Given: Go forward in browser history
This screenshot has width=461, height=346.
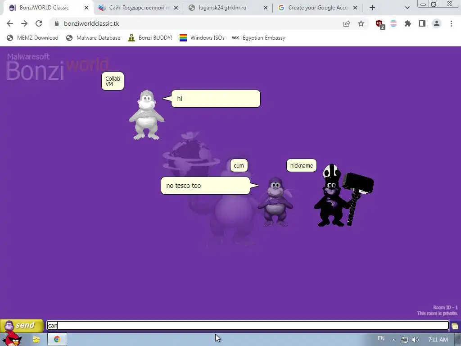Looking at the screenshot, I should point(24,23).
